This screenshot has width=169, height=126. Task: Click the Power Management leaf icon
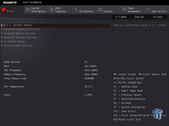click(124, 9)
